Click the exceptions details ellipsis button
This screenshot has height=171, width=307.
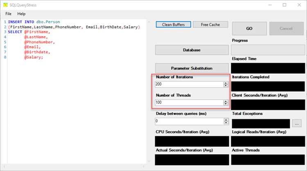[297, 123]
